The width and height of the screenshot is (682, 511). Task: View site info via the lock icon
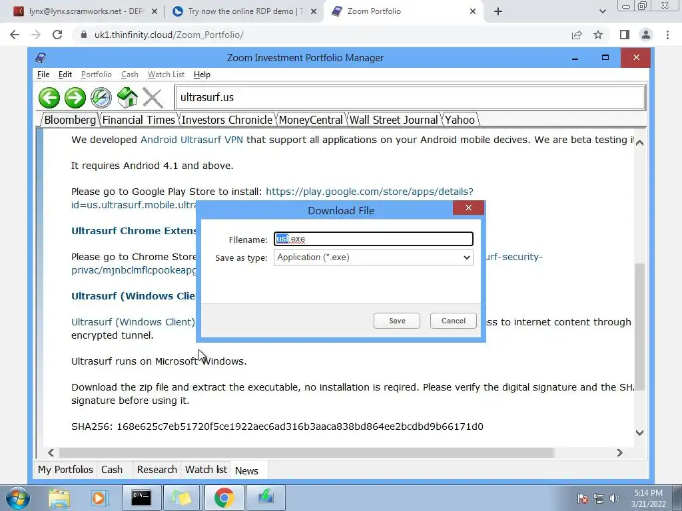click(84, 35)
